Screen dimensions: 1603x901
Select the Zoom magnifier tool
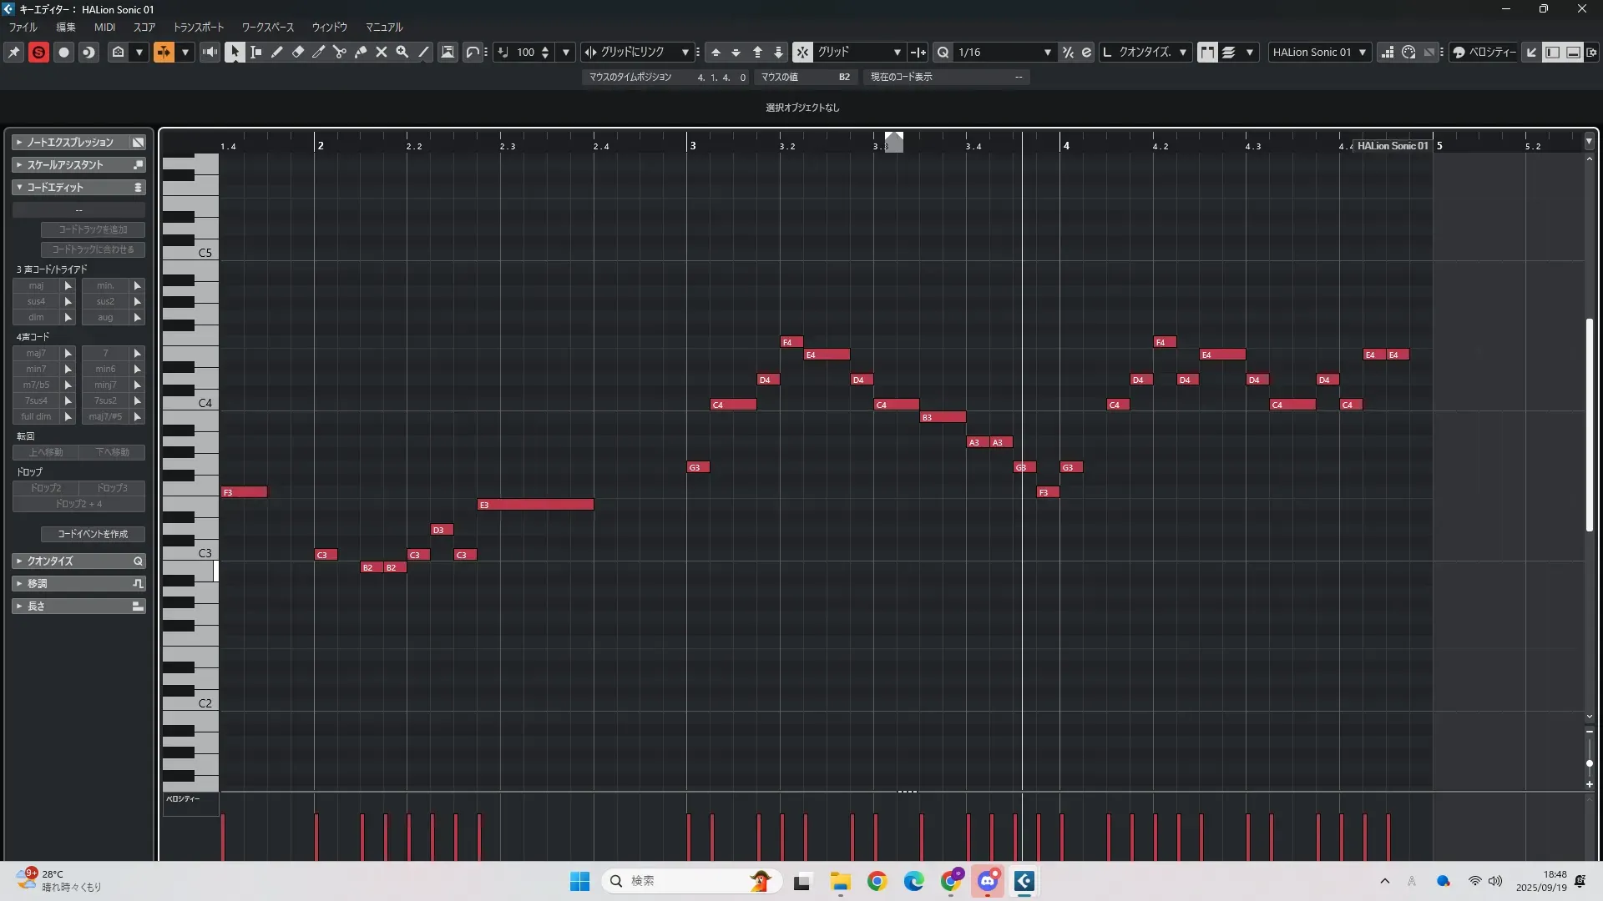402,52
